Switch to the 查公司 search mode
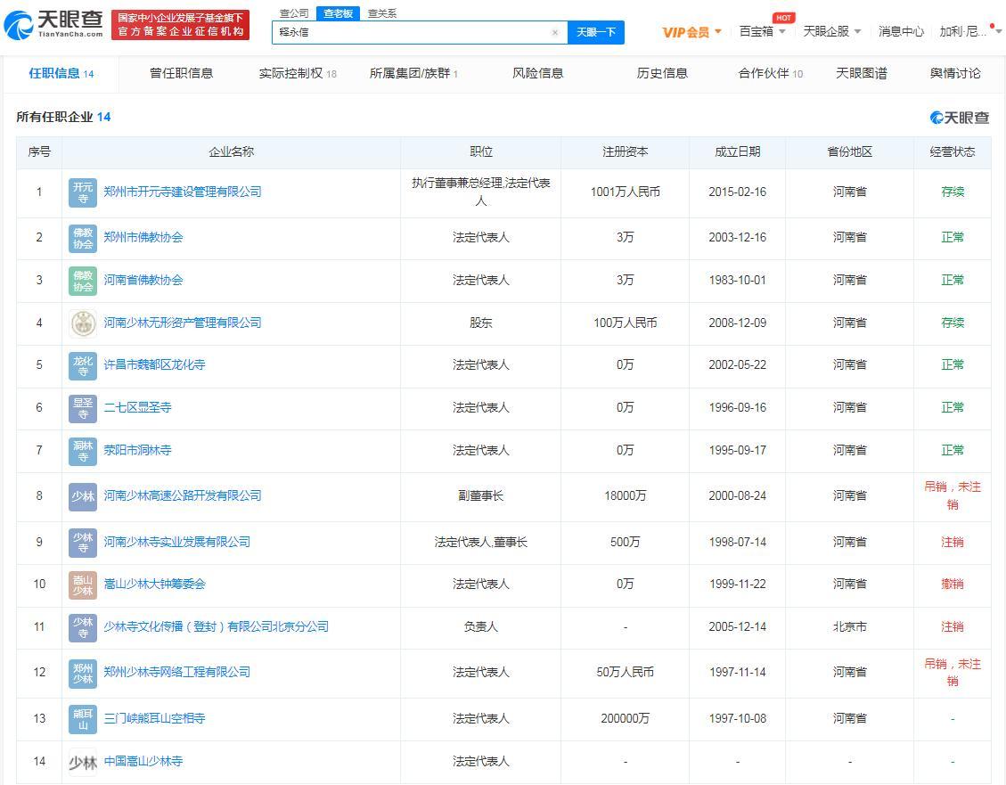The image size is (1006, 785). pos(294,13)
